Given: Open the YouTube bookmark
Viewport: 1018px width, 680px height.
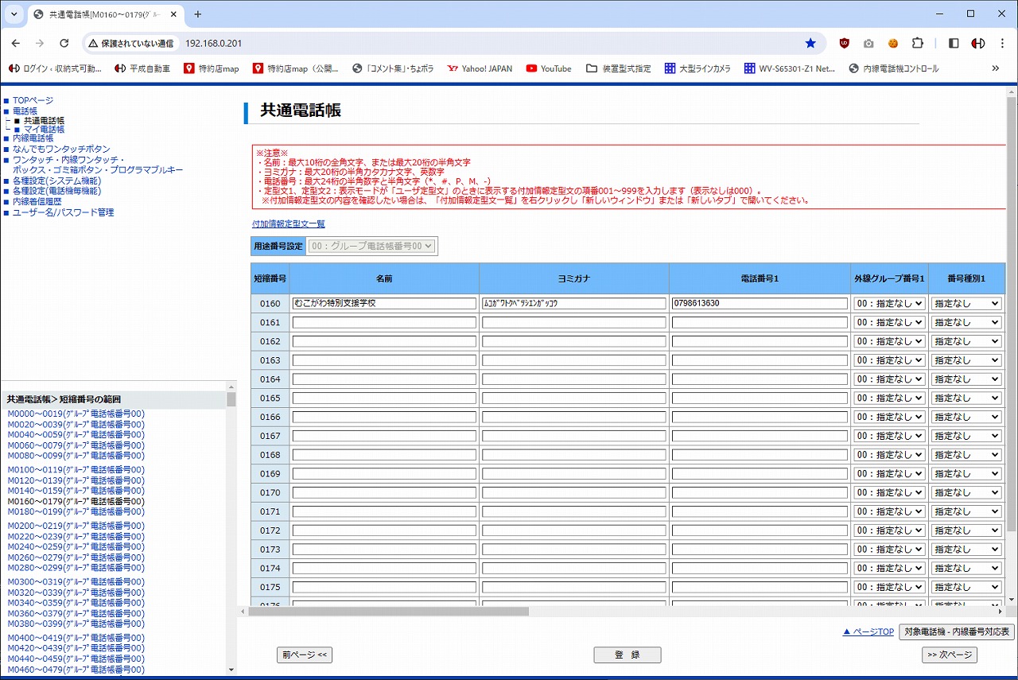Looking at the screenshot, I should (548, 68).
